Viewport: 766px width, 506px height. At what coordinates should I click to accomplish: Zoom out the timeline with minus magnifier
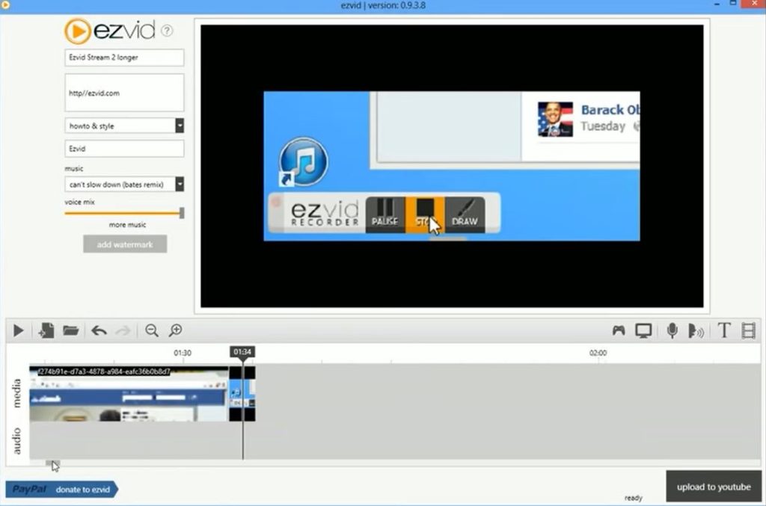[x=152, y=330]
